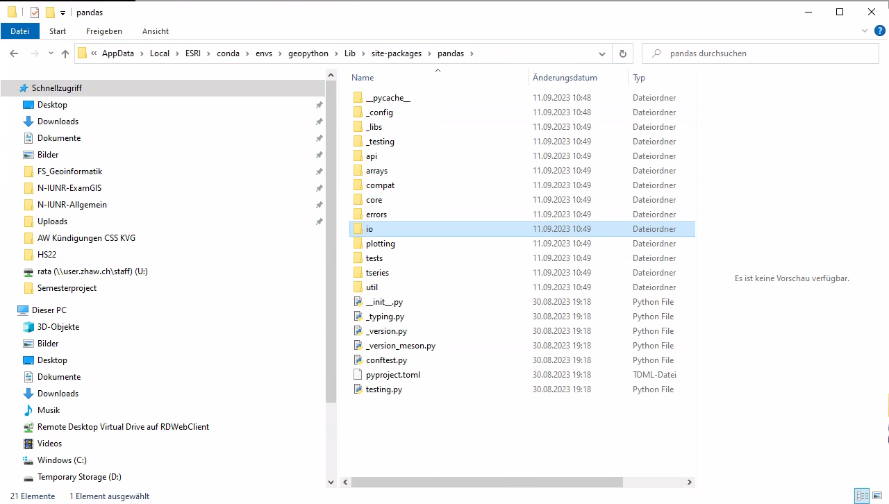
Task: Open the Recent locations dropdown arrow
Action: tap(51, 53)
